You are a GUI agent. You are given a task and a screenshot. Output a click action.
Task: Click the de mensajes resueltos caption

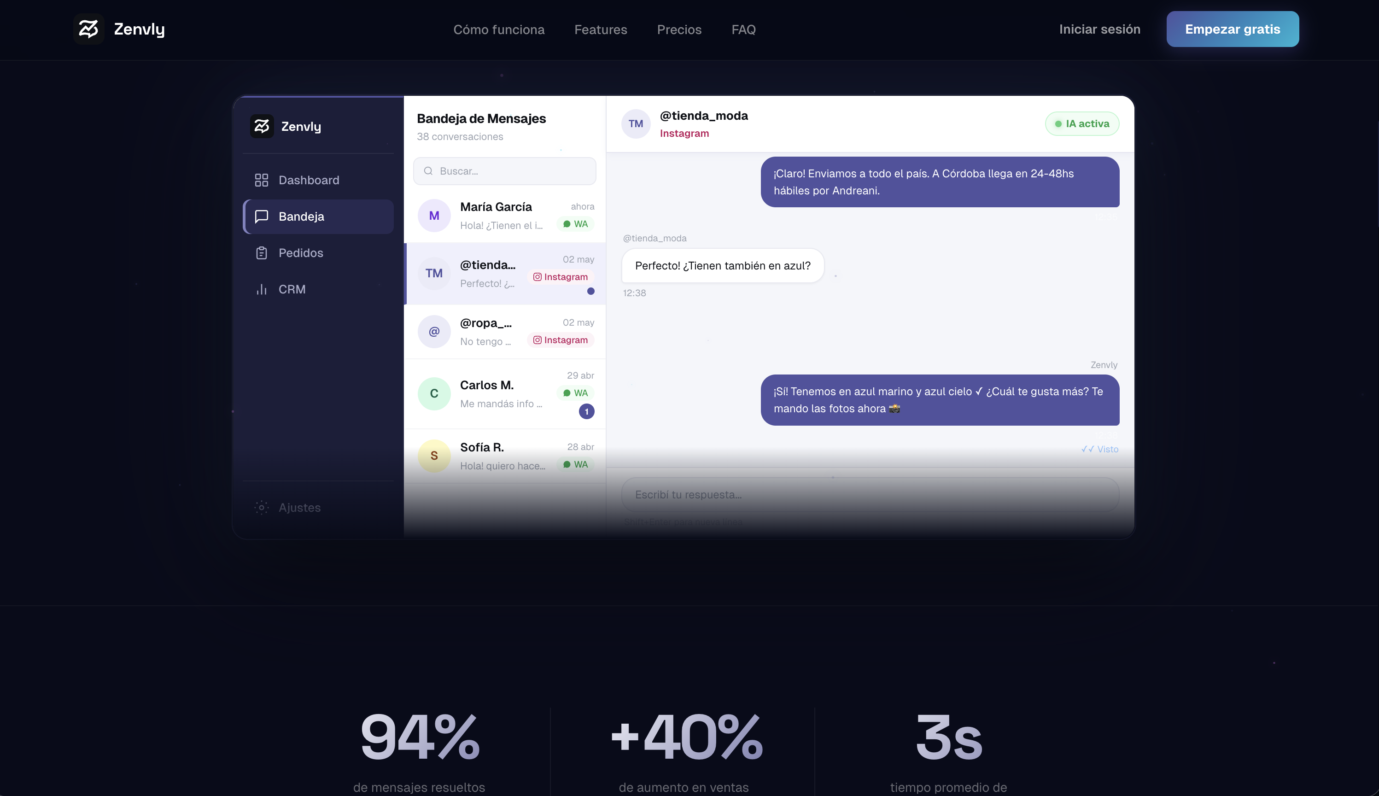419,787
